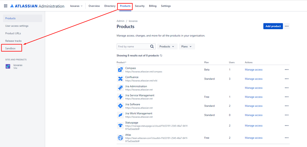The image size is (307, 147).
Task: Click the Jira Service Management icon
Action: 120,97
